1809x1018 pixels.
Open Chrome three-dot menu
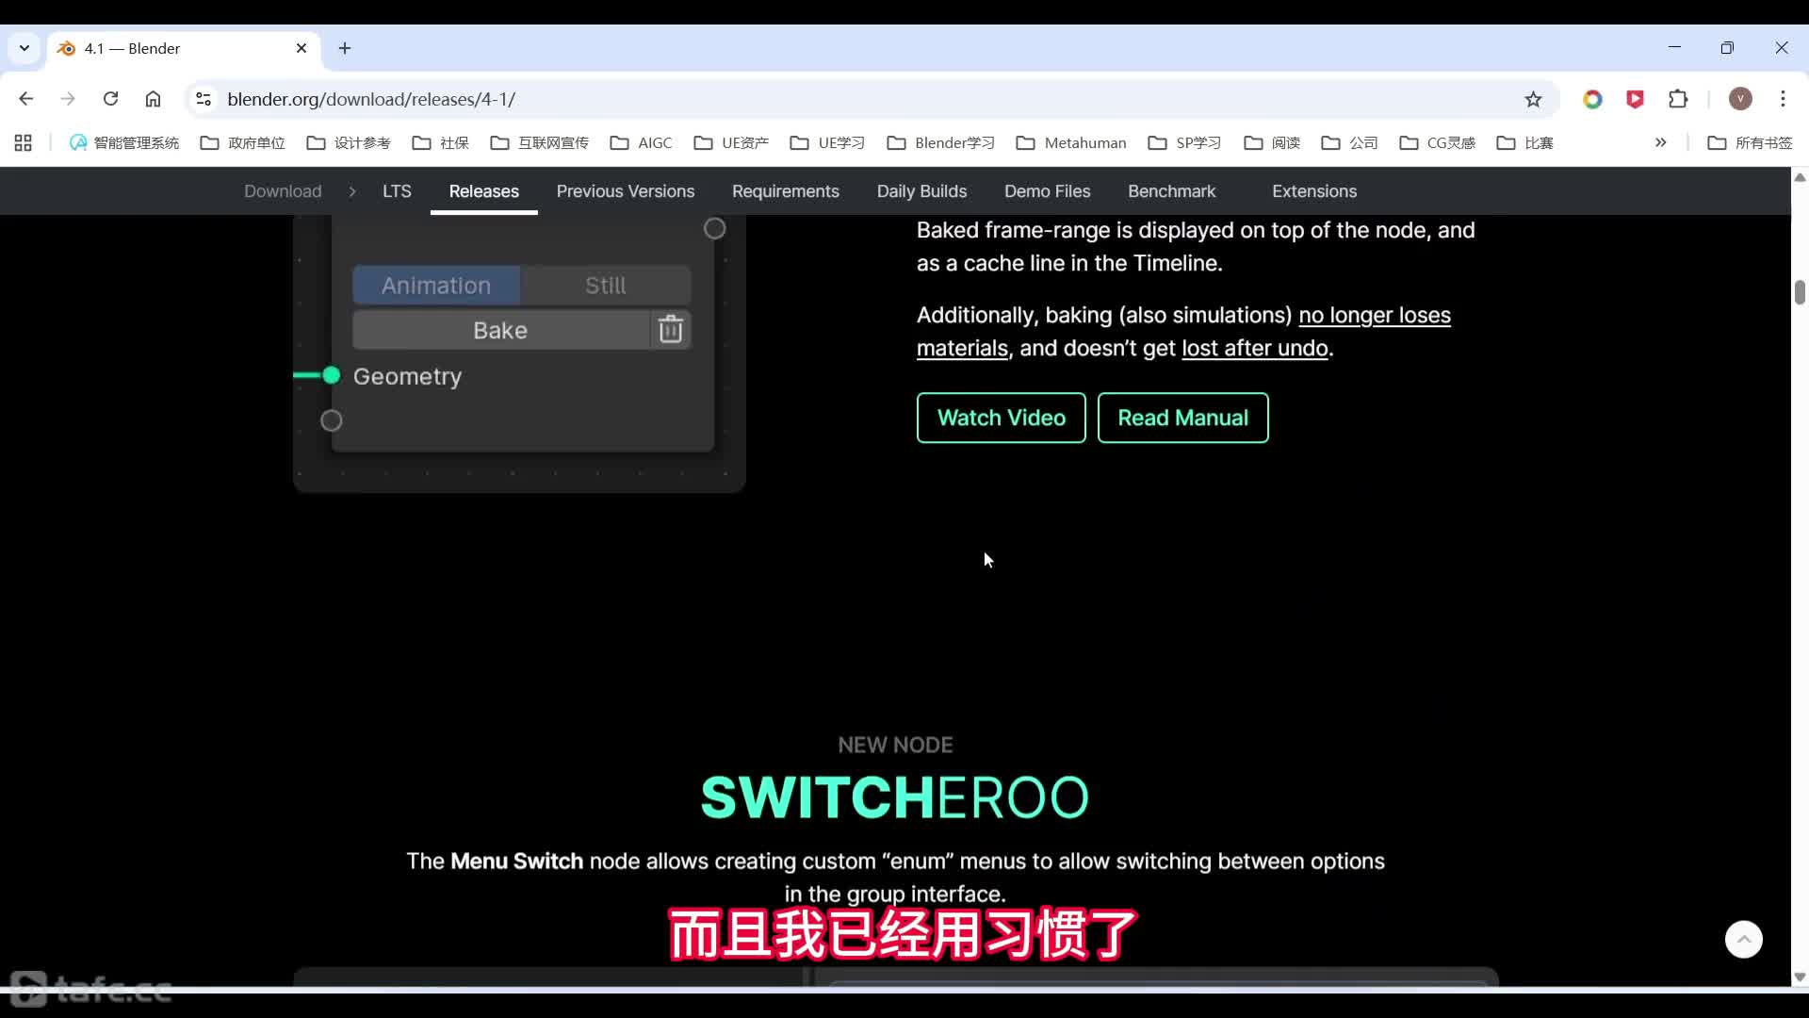[x=1783, y=99]
